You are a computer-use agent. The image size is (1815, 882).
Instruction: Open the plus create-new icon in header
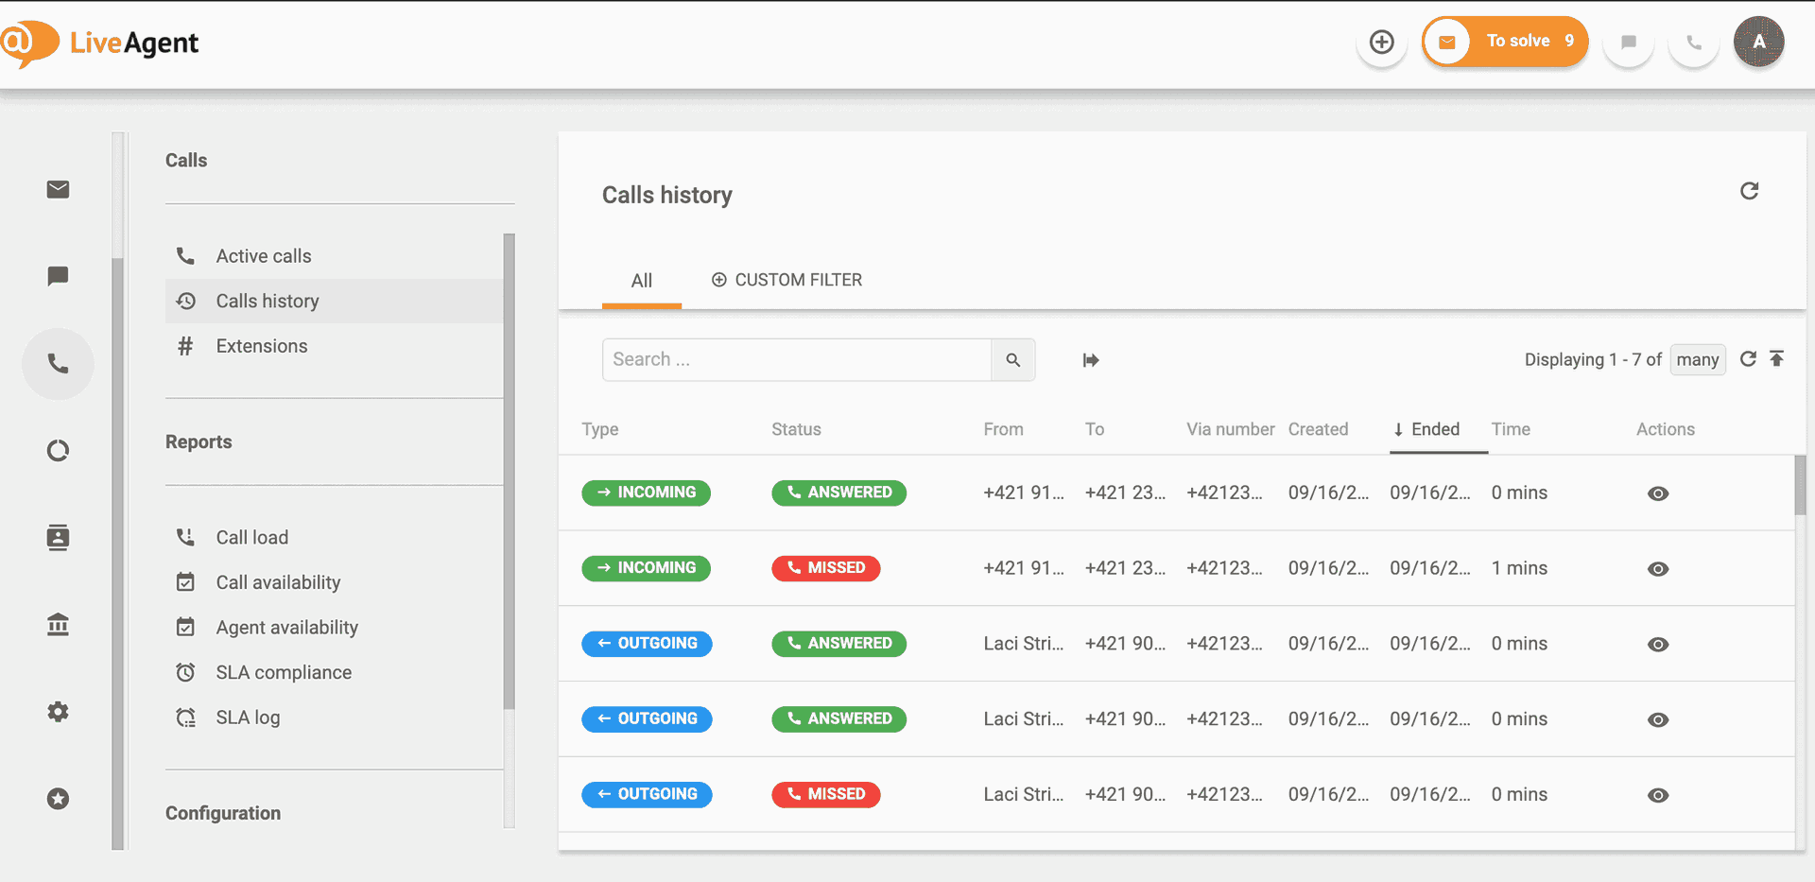(1381, 42)
